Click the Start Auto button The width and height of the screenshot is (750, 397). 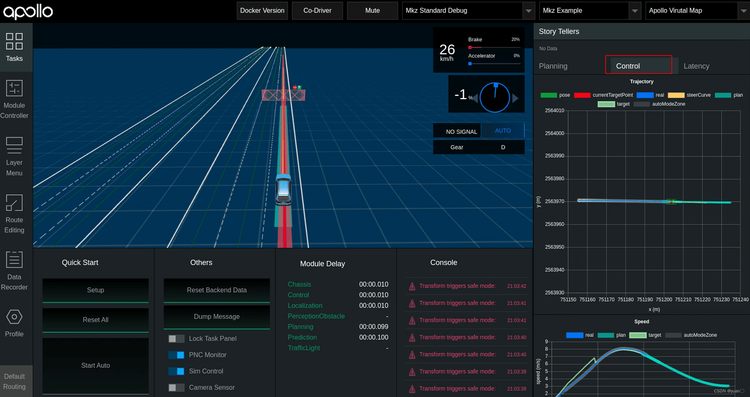pos(95,365)
